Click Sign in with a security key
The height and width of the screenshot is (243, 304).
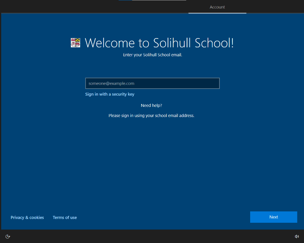pyautogui.click(x=110, y=94)
